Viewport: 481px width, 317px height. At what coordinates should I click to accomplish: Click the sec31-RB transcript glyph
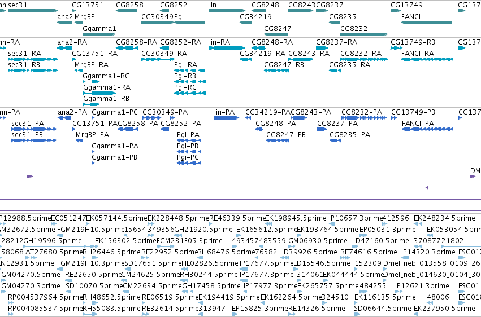click(33, 71)
